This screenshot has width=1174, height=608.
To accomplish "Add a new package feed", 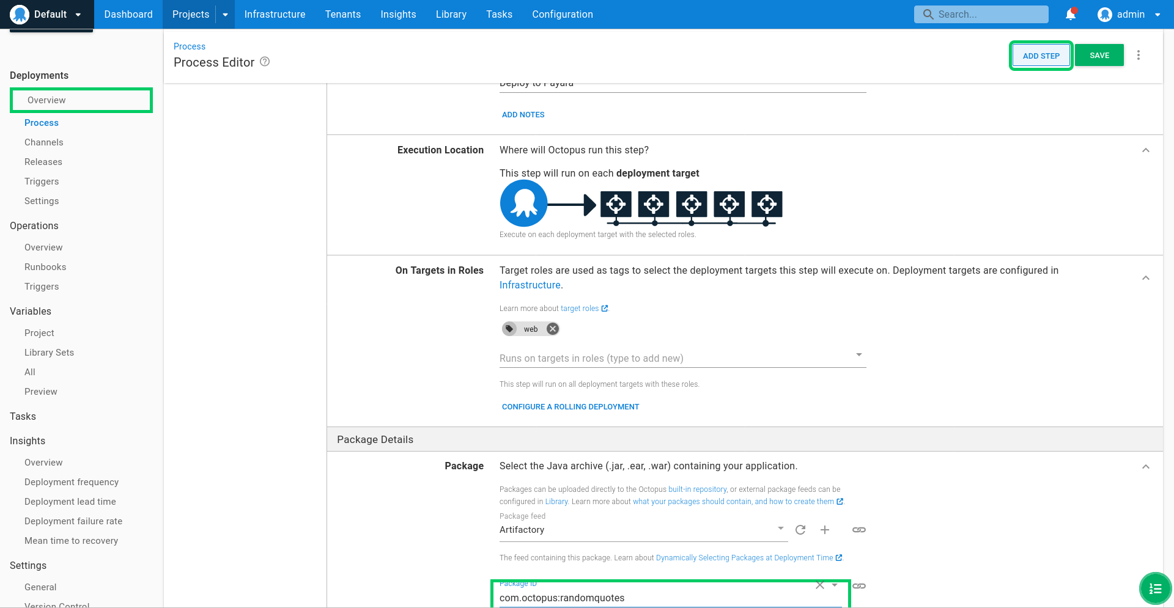I will [x=825, y=530].
